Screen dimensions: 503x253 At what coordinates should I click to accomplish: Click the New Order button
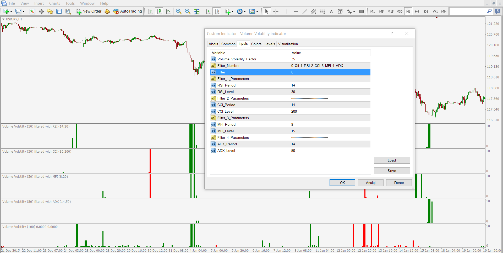[89, 11]
